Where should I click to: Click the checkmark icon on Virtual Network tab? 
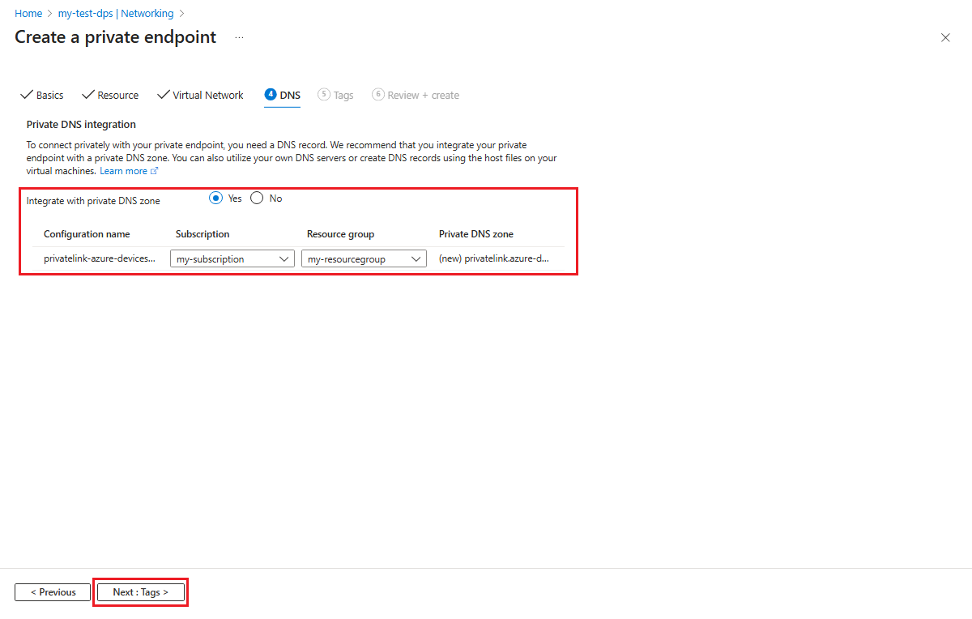(x=164, y=95)
